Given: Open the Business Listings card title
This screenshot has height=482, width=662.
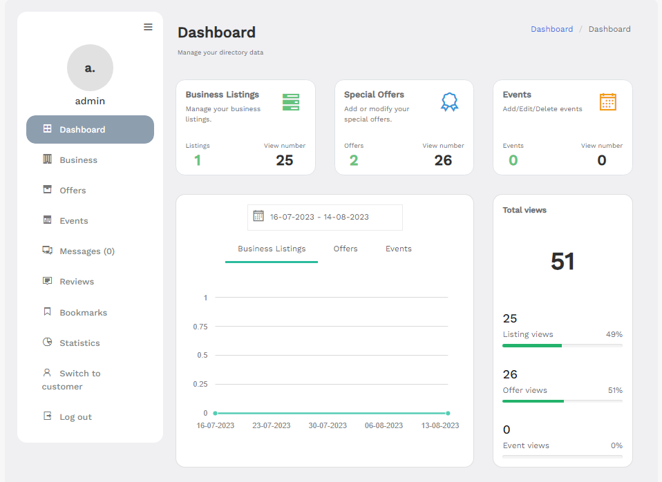Looking at the screenshot, I should [223, 95].
